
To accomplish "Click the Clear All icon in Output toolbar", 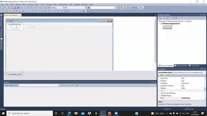I will [x=73, y=85].
